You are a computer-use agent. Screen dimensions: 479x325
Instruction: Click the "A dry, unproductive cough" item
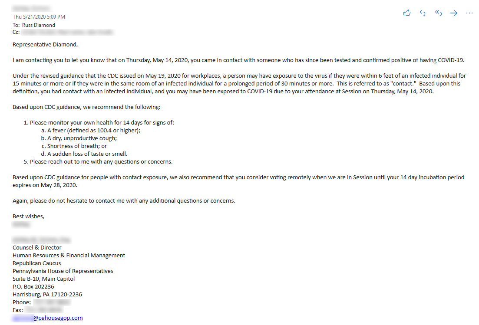point(82,138)
